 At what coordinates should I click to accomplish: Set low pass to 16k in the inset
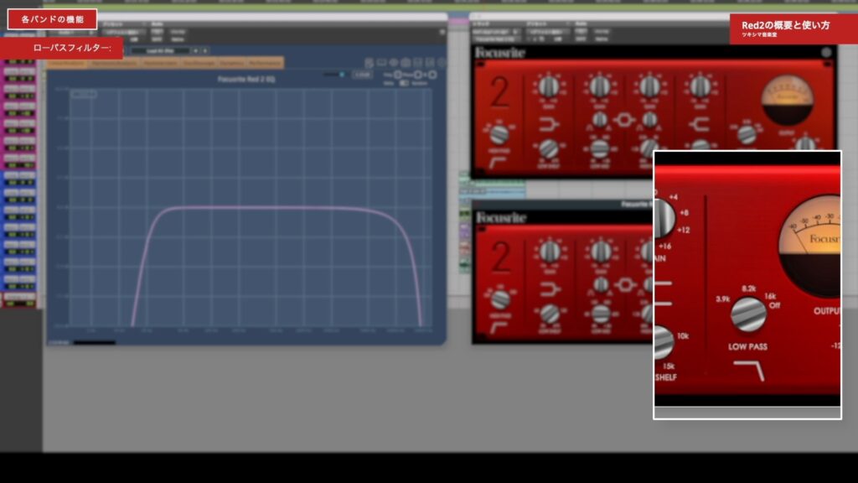[x=770, y=296]
